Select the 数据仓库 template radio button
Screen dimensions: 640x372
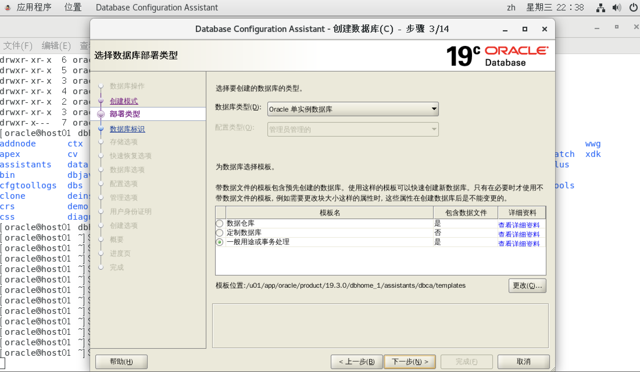point(220,223)
